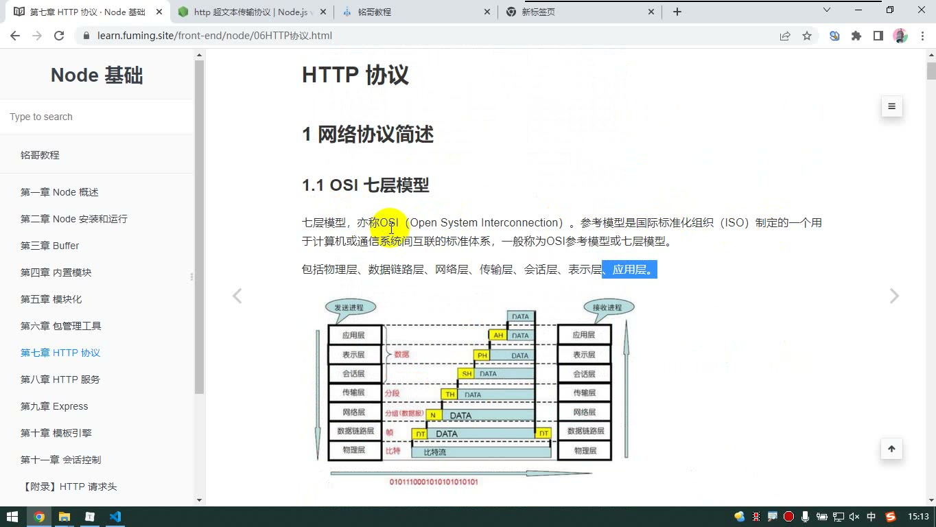Open chapter 第九章 Express
Screen dimensions: 936x527
pyautogui.click(x=54, y=406)
